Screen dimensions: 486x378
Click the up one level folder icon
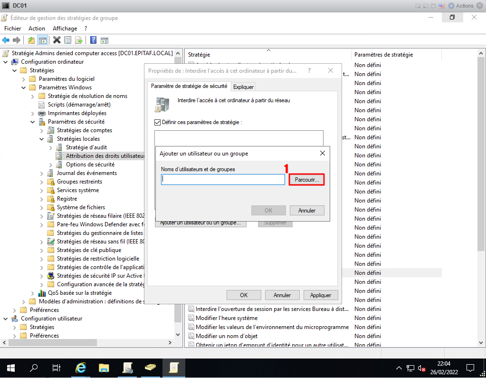[x=31, y=40]
